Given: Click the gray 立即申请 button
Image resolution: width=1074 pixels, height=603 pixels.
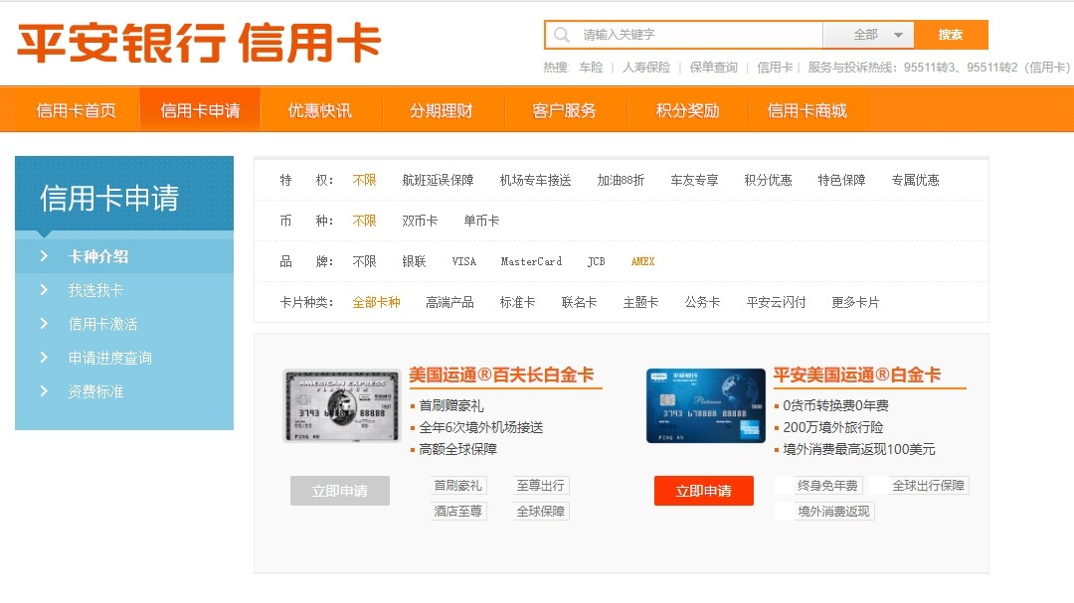Looking at the screenshot, I should [x=340, y=491].
